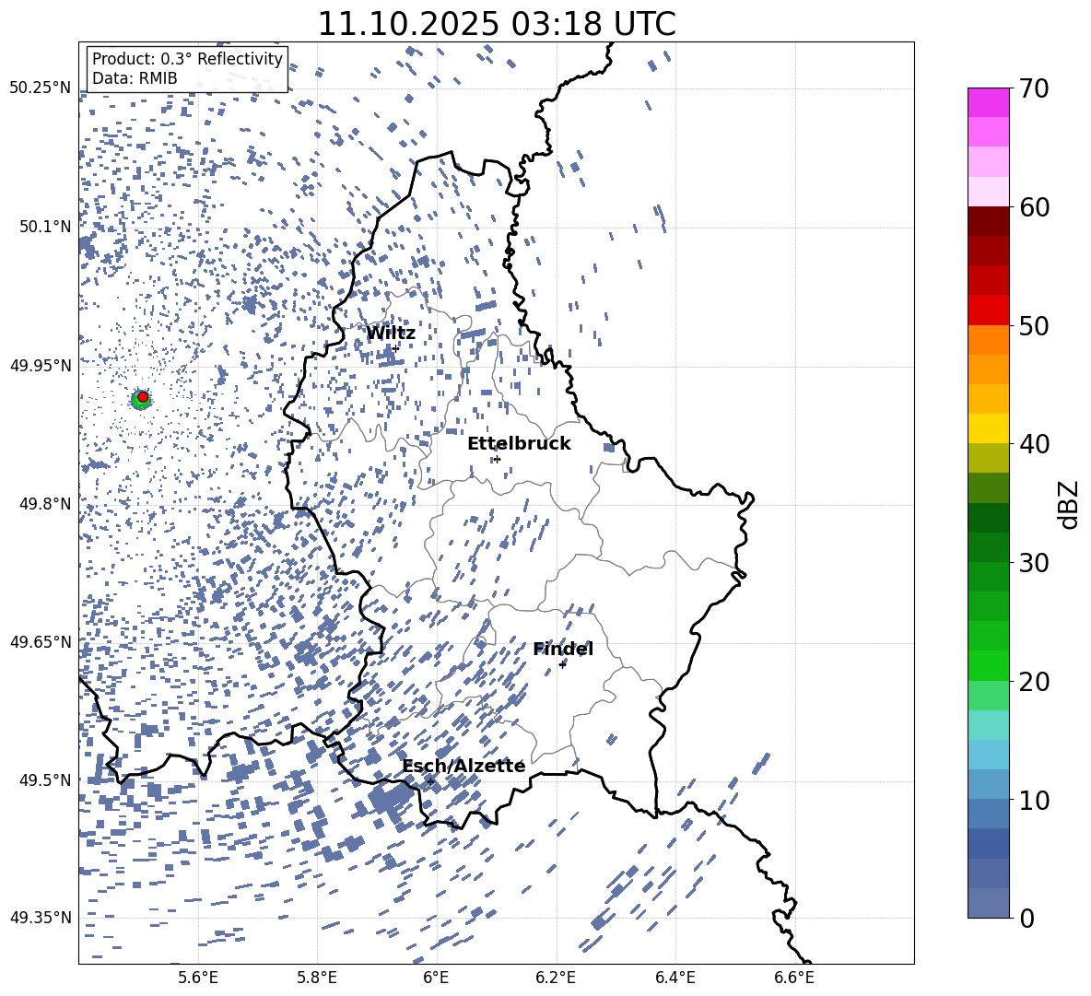Click the 40 colorbar tick label

[x=1034, y=444]
